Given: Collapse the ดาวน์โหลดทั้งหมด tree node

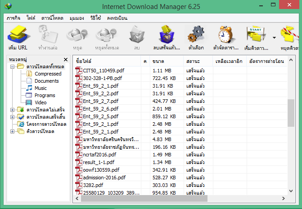Looking at the screenshot, I should (x=12, y=67).
